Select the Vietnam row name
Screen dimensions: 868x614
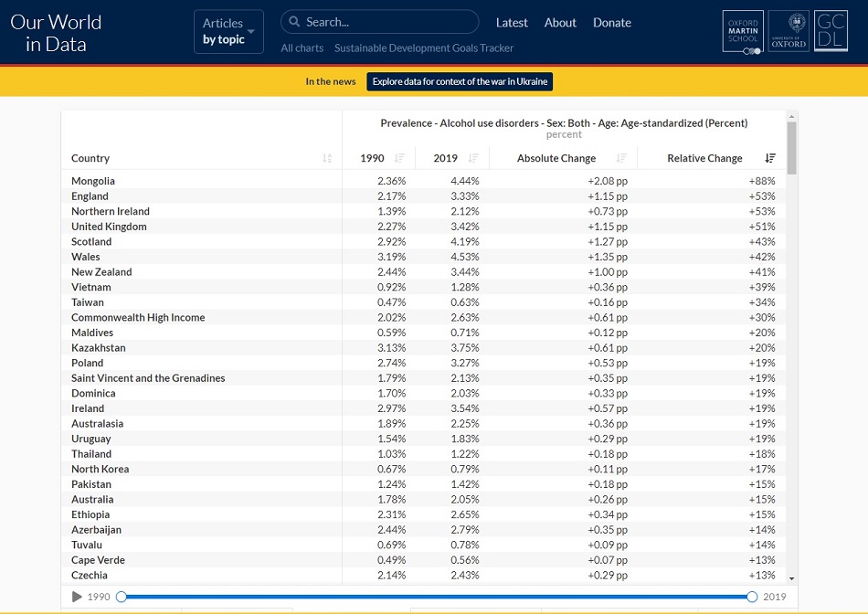[90, 287]
